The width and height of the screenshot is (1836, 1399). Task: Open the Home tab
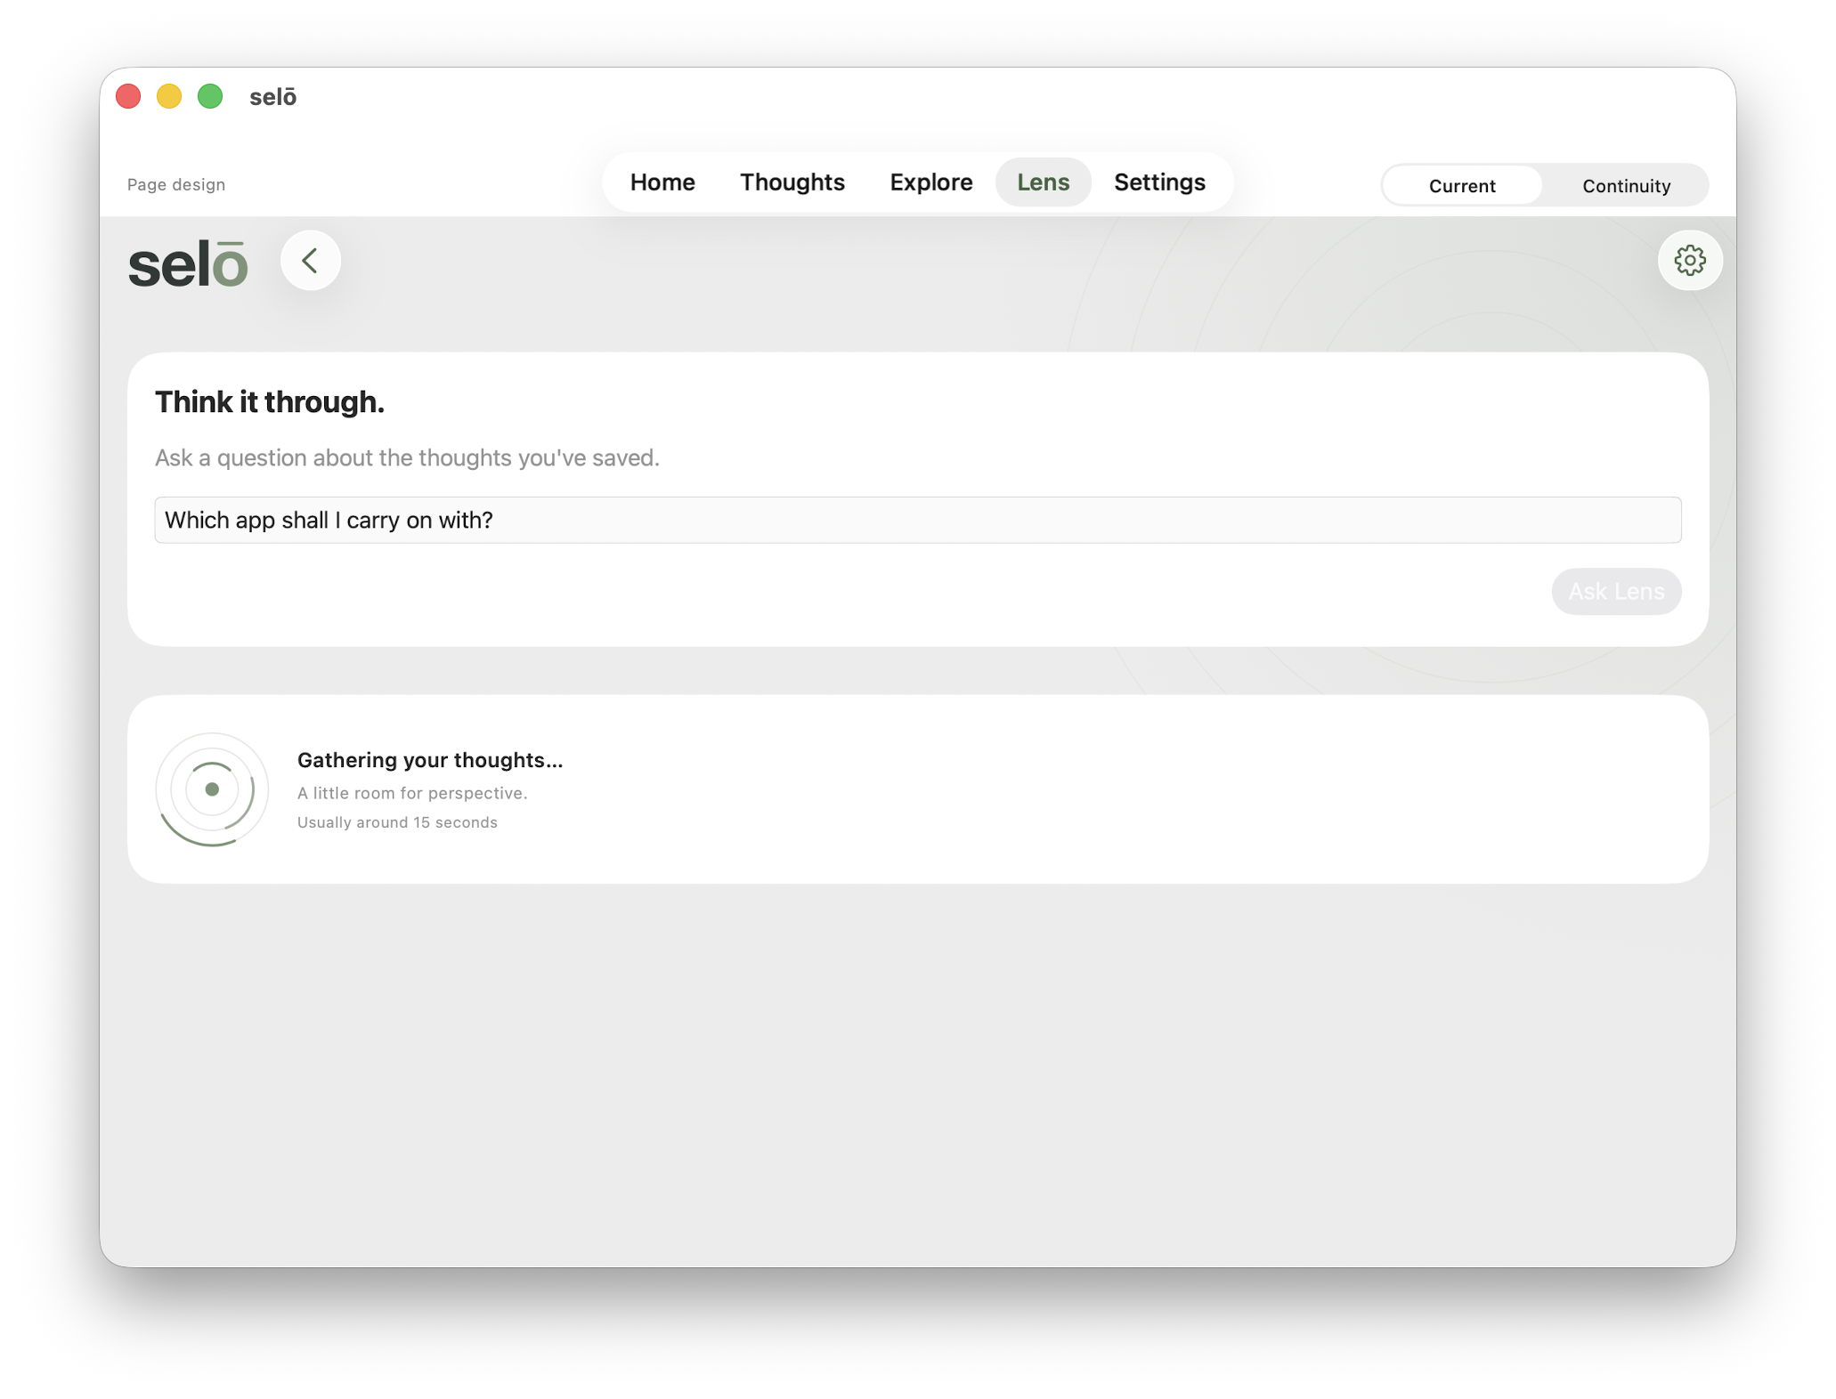(x=662, y=182)
